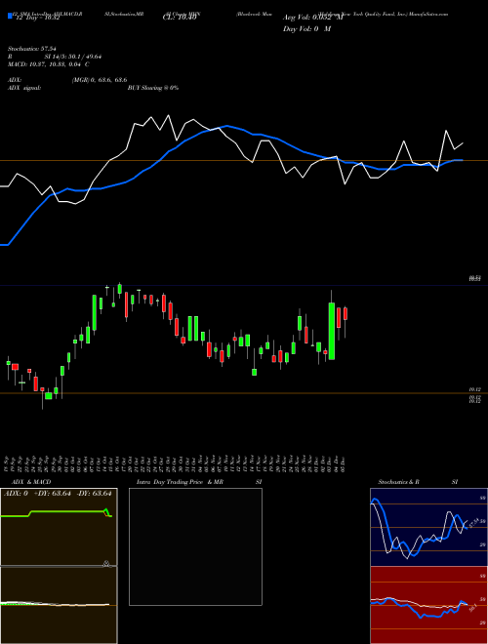Select the 'Avg Vol: 0.052 M' text

tap(313, 18)
